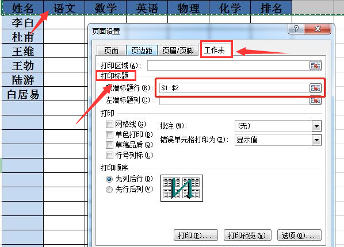The image size is (344, 247).
Task: Click the range selector icon for 顶端标题行
Action: coord(315,88)
